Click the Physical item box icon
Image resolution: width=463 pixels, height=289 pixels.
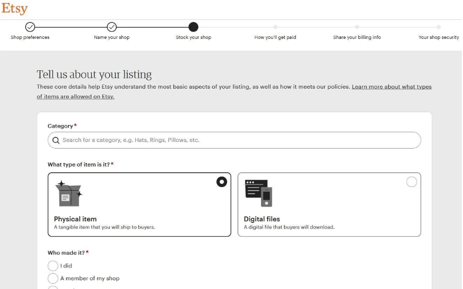point(69,193)
